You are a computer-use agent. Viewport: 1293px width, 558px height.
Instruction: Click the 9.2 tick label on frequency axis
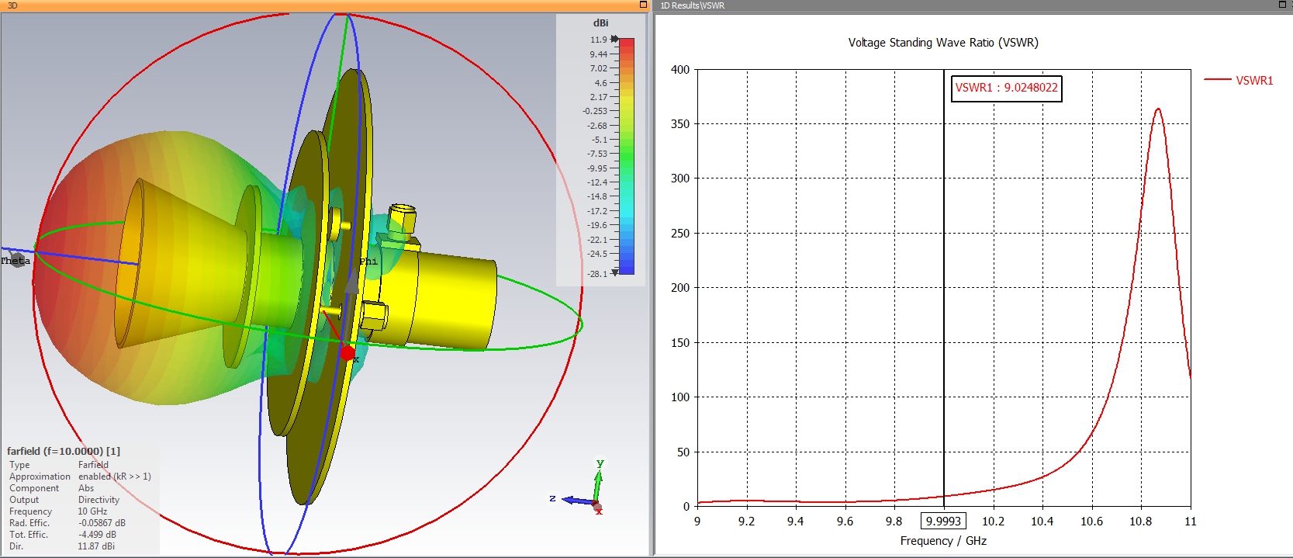[x=746, y=522]
